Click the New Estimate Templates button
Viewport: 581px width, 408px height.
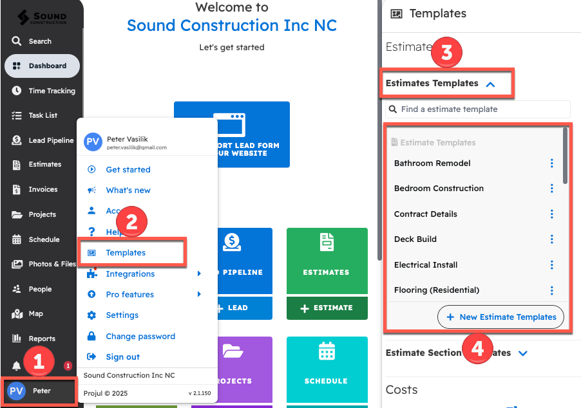(500, 317)
